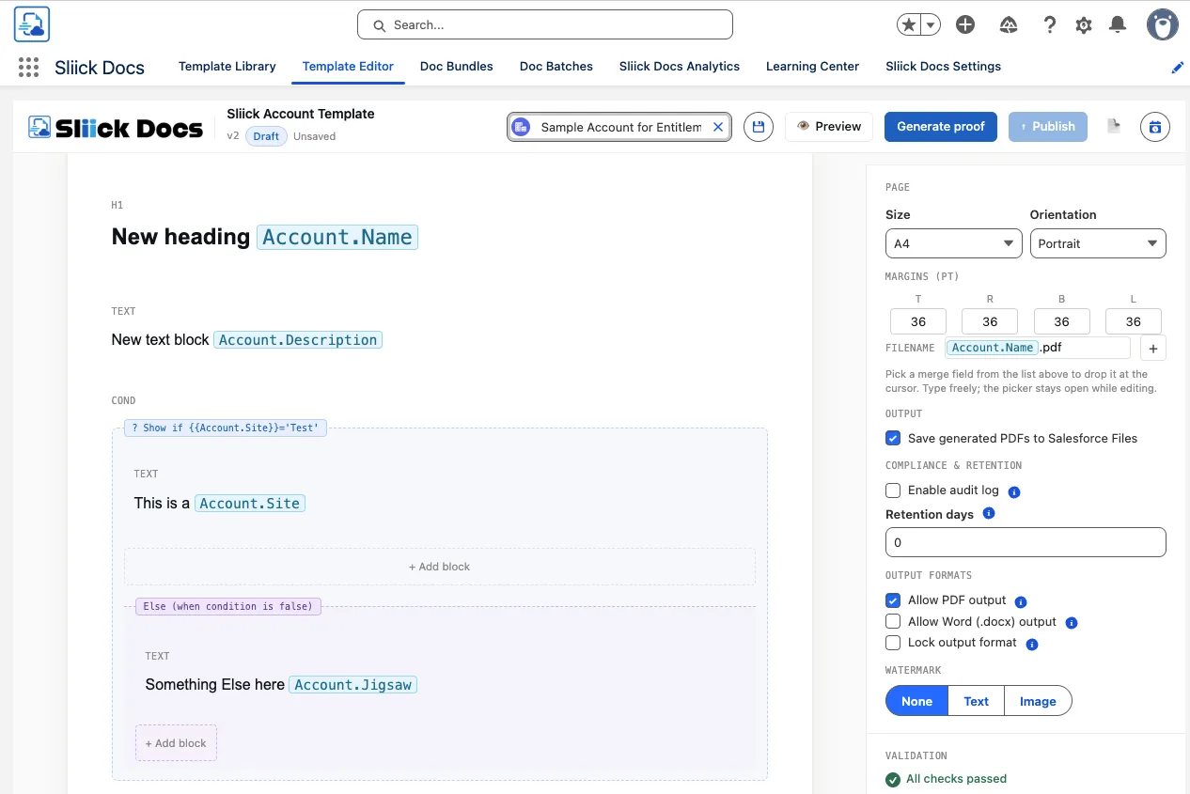Image resolution: width=1190 pixels, height=794 pixels.
Task: Click the Sliick Docs editor header logo
Action: (116, 128)
